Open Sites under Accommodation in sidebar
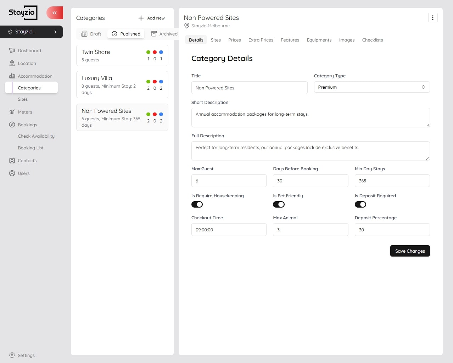The width and height of the screenshot is (453, 363). tap(23, 99)
